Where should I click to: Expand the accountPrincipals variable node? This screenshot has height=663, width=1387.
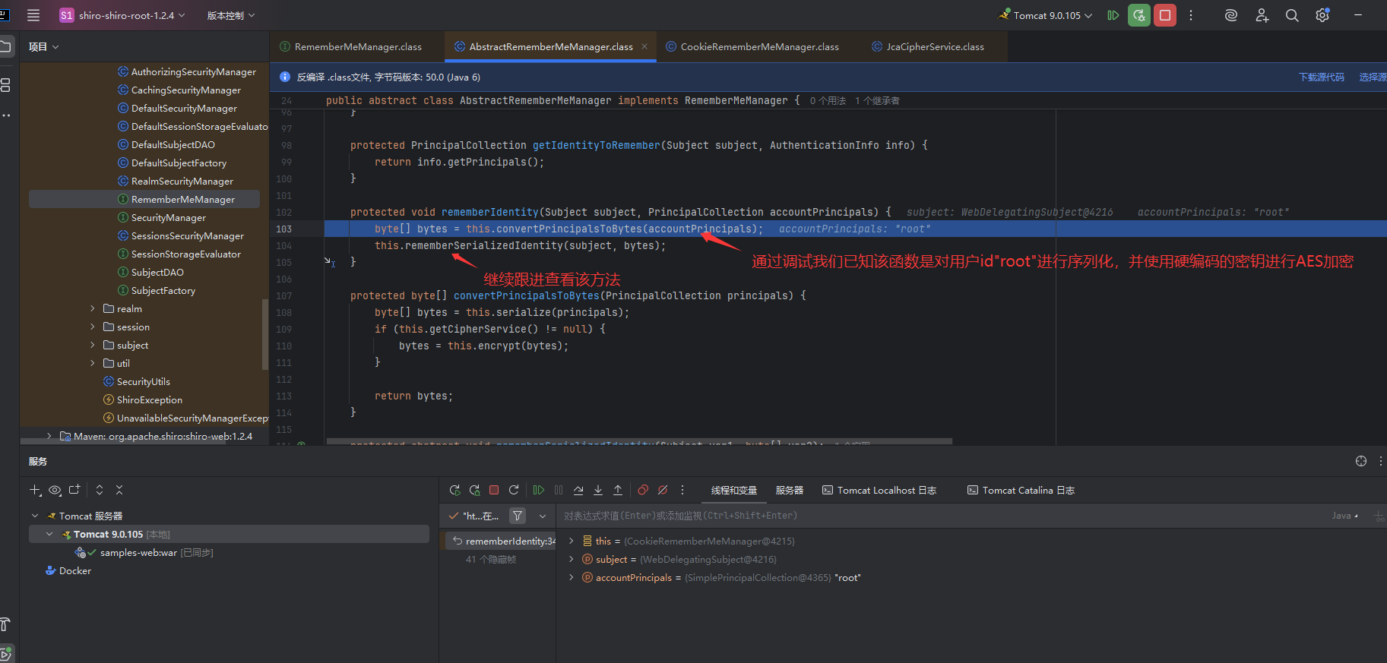[x=572, y=578]
